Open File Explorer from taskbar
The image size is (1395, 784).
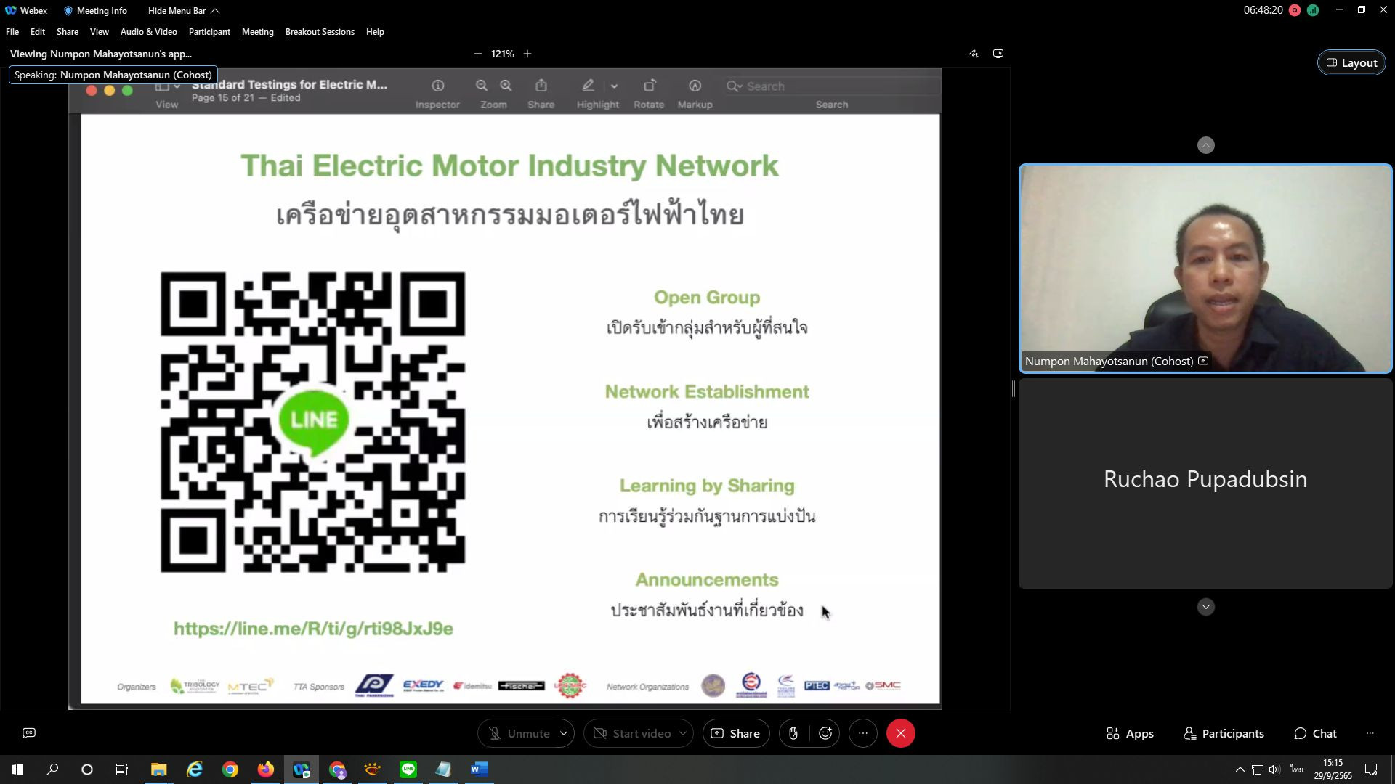[x=158, y=769]
